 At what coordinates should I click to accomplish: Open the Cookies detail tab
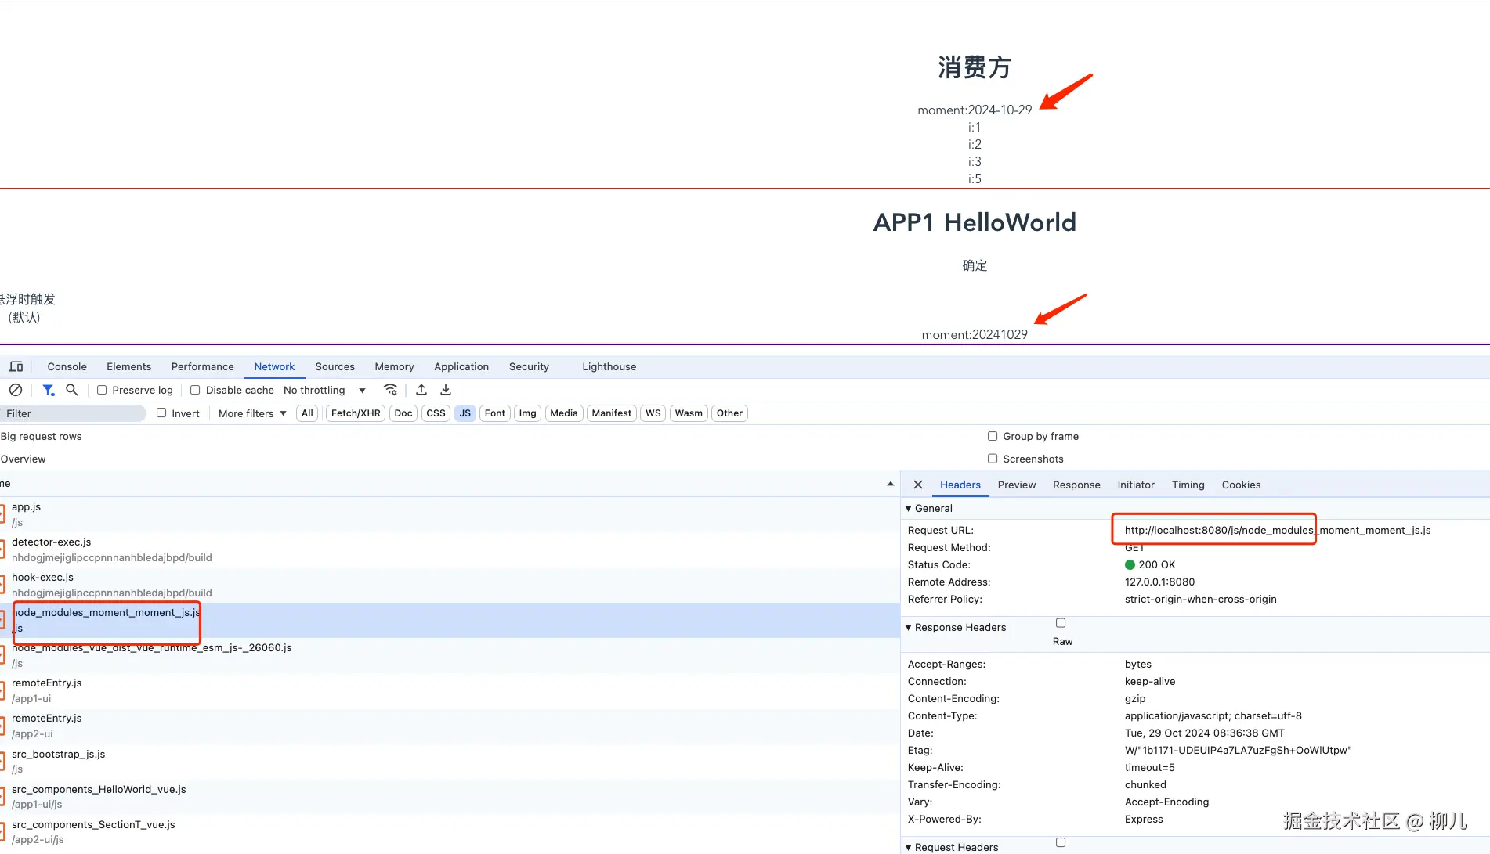[1241, 485]
